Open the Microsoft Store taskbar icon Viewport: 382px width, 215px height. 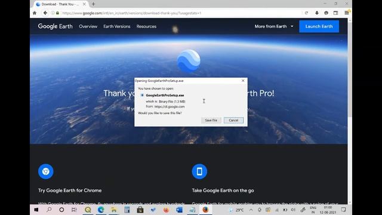pyautogui.click(x=140, y=210)
